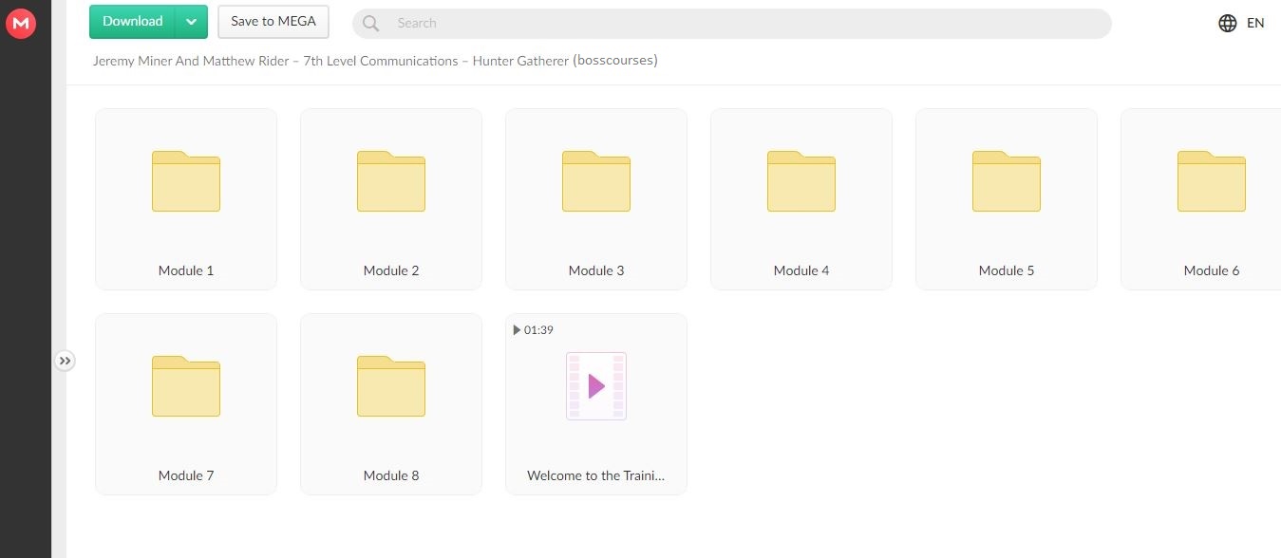The image size is (1281, 558).
Task: Open the language globe icon
Action: [x=1228, y=24]
